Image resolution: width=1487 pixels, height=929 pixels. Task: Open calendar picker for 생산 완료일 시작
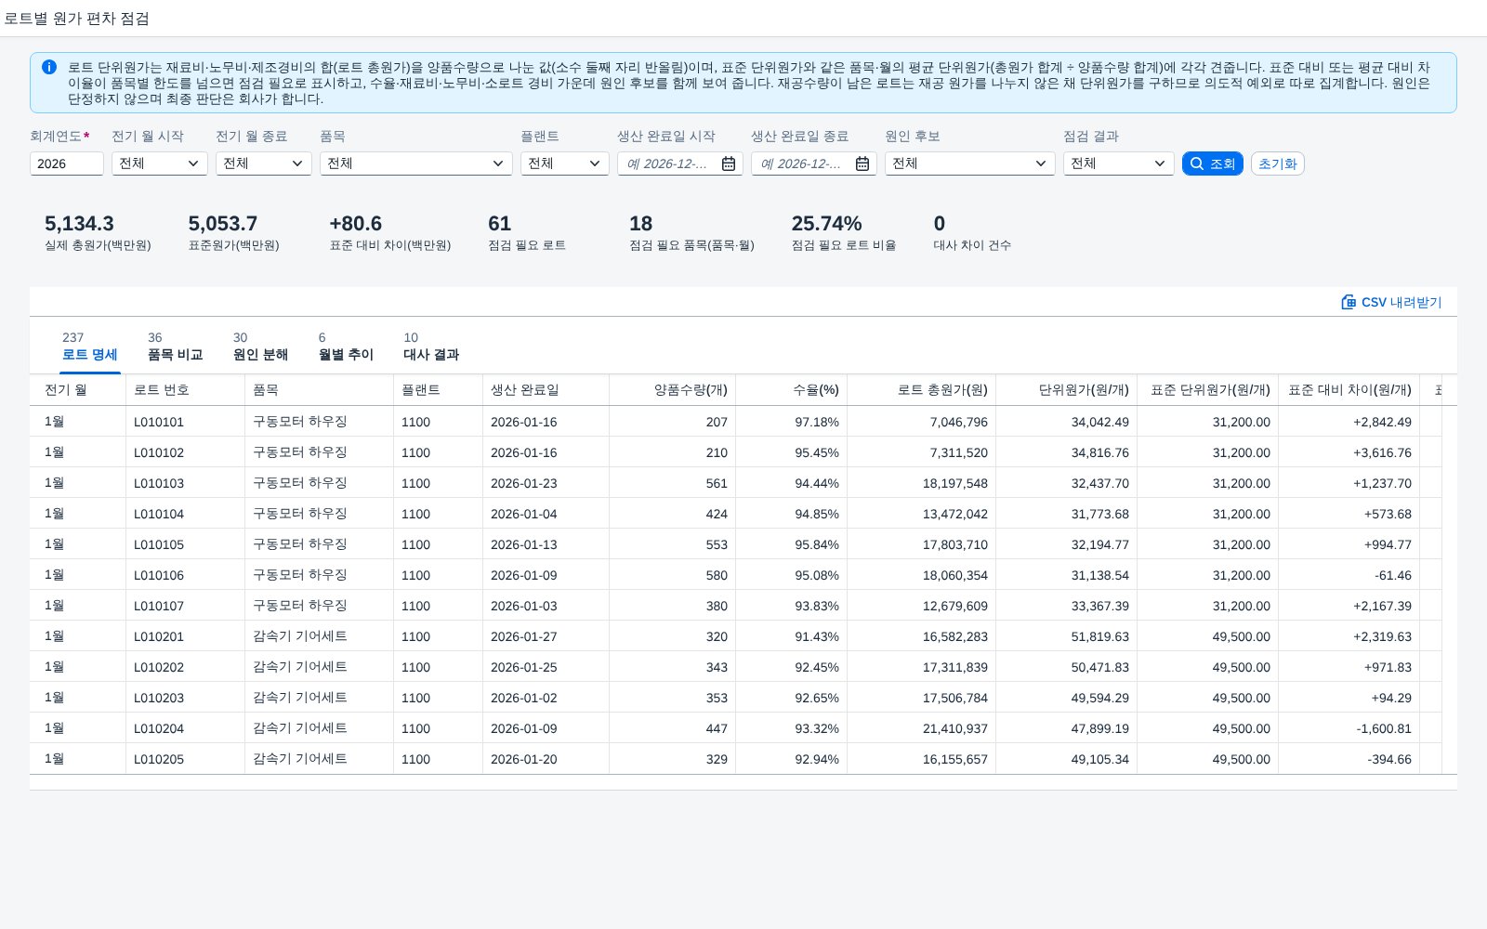[729, 164]
